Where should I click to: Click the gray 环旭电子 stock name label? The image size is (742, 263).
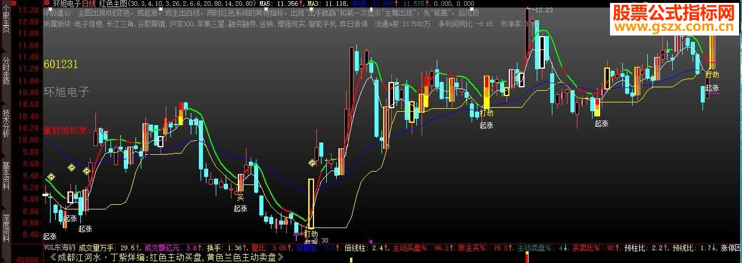(66, 91)
